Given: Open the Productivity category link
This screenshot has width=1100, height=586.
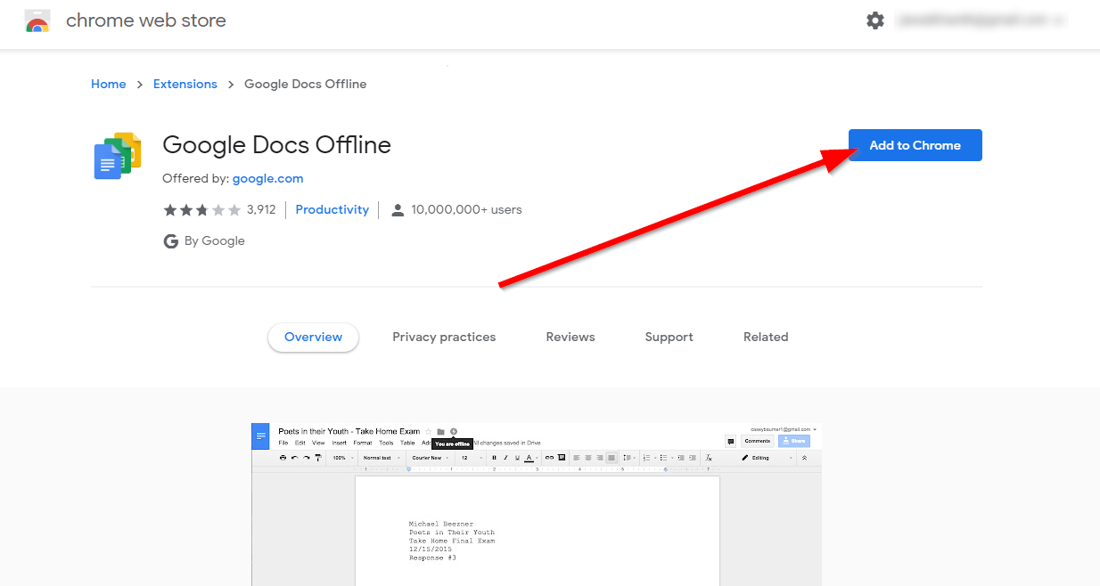Looking at the screenshot, I should click(332, 209).
